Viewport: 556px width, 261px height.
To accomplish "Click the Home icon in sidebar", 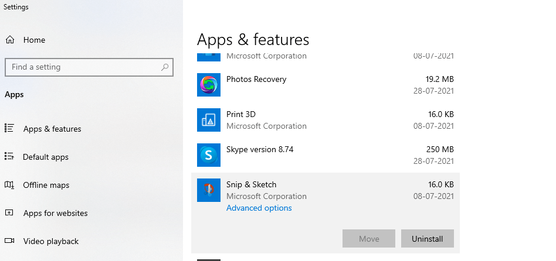I will (x=10, y=40).
